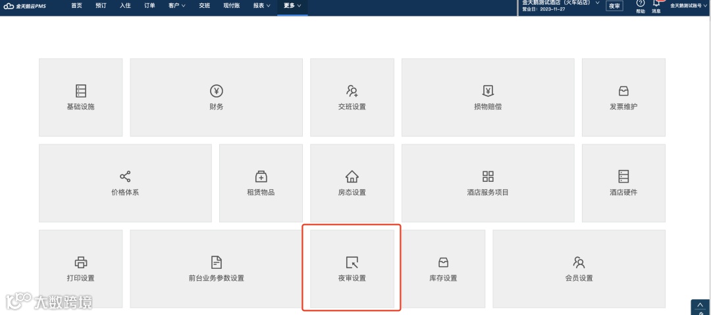Open the 订单 menu item
The width and height of the screenshot is (711, 315).
[149, 6]
